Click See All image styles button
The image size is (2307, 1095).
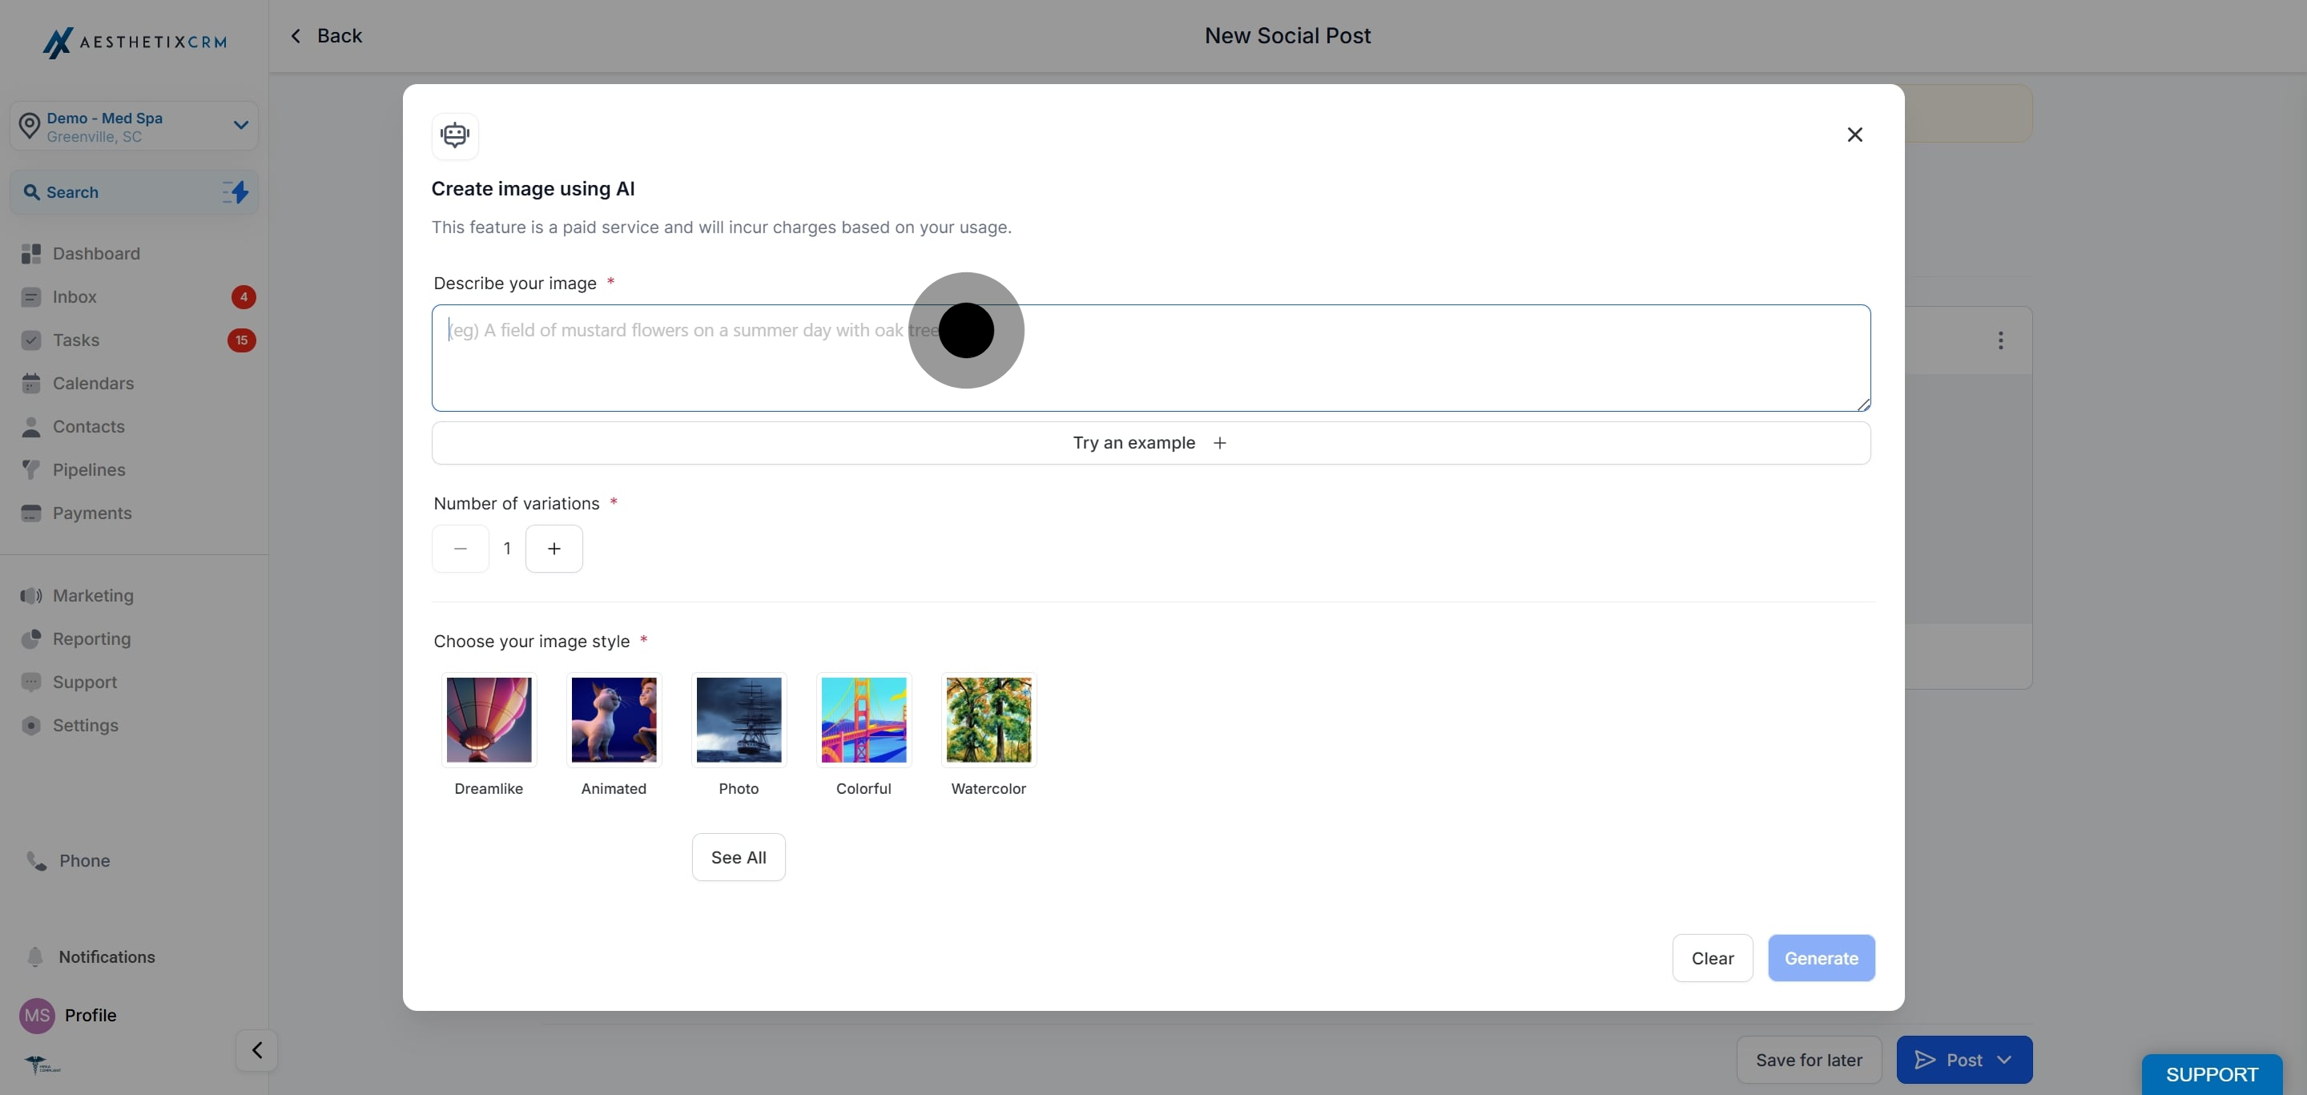point(738,857)
